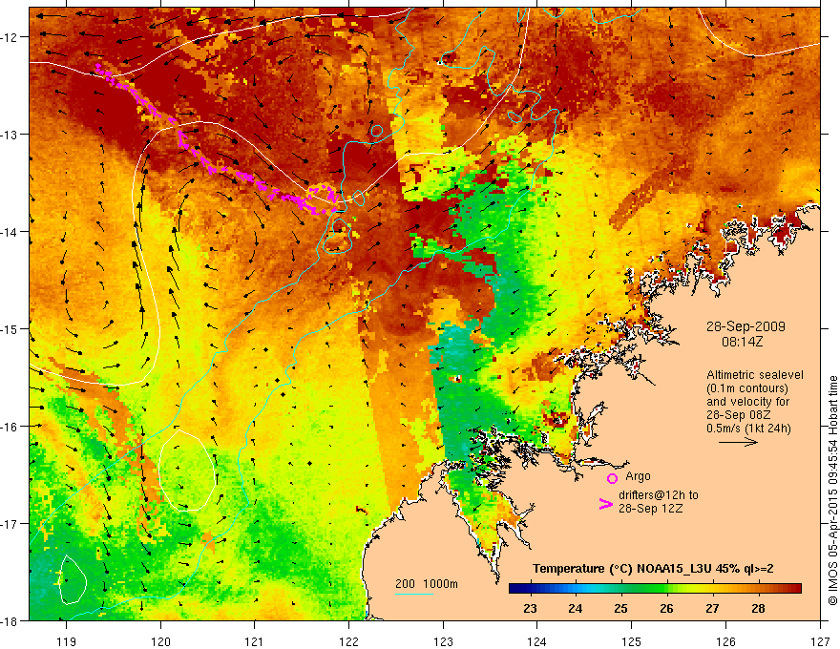Click the latitude axis label -16
This screenshot has height=649, width=840.
point(10,427)
